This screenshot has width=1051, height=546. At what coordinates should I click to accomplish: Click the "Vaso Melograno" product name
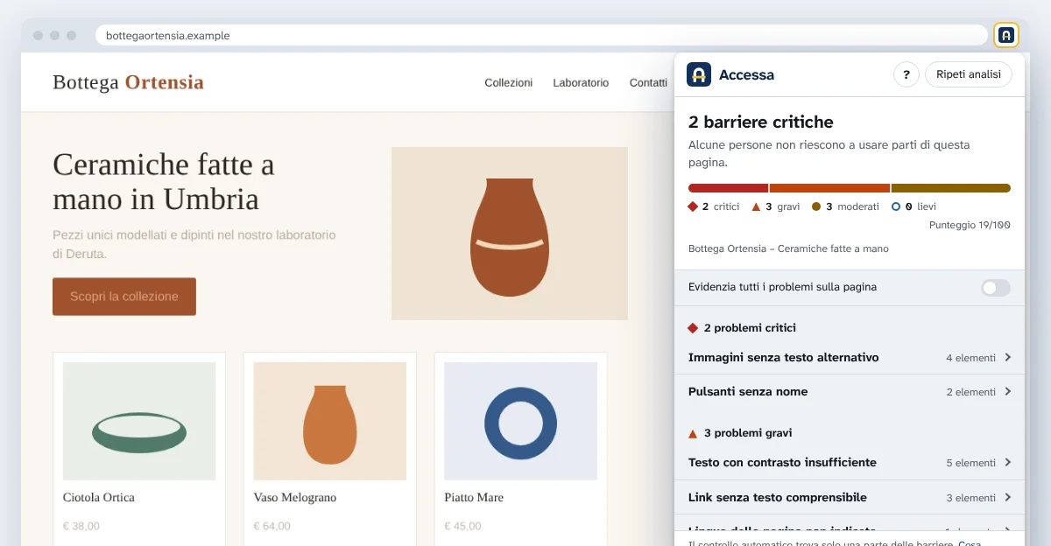(295, 497)
